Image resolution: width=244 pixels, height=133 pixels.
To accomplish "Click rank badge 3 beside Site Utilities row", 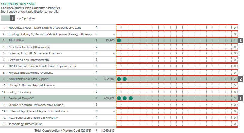I will [240, 41].
